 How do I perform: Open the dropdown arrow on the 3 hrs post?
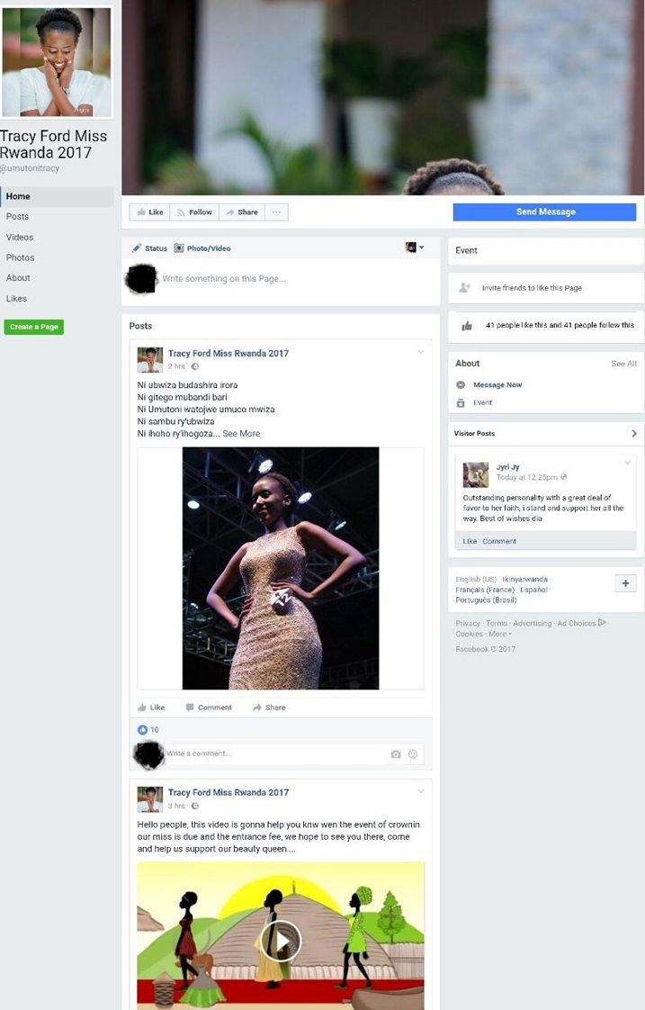421,791
